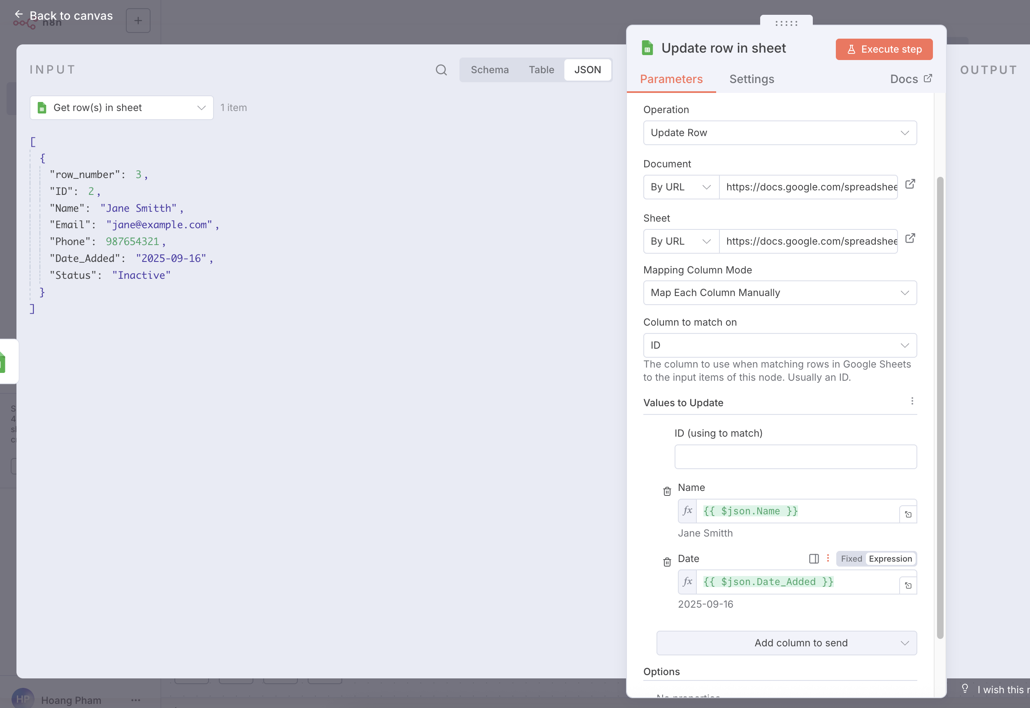Switch Date field to Expression mode
The width and height of the screenshot is (1030, 708).
(x=890, y=558)
